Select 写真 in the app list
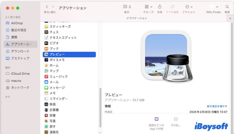The width and height of the screenshot is (234, 134). (x=69, y=121)
